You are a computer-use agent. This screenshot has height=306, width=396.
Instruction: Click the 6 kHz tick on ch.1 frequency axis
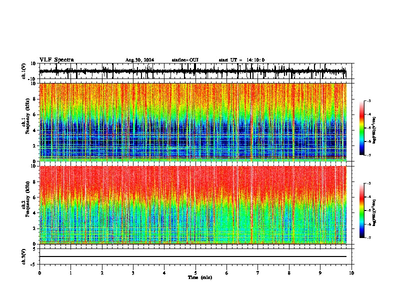(x=34, y=114)
